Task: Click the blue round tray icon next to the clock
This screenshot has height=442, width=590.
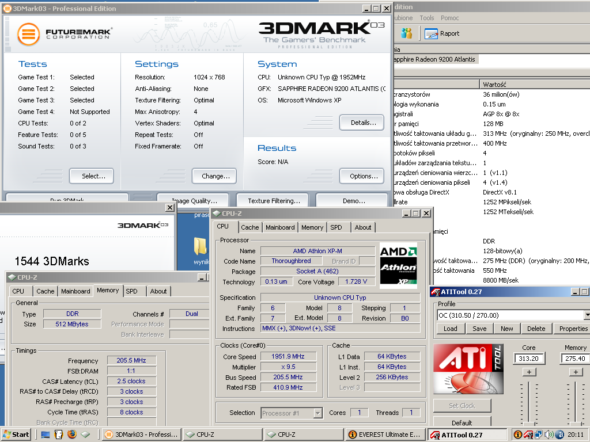Action: tap(559, 435)
